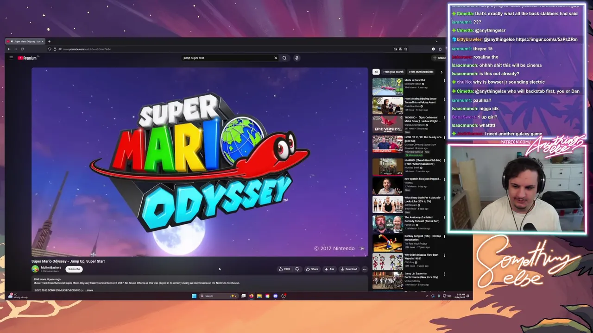Select the 'All' filter chip
This screenshot has width=593, height=333.
(x=376, y=72)
